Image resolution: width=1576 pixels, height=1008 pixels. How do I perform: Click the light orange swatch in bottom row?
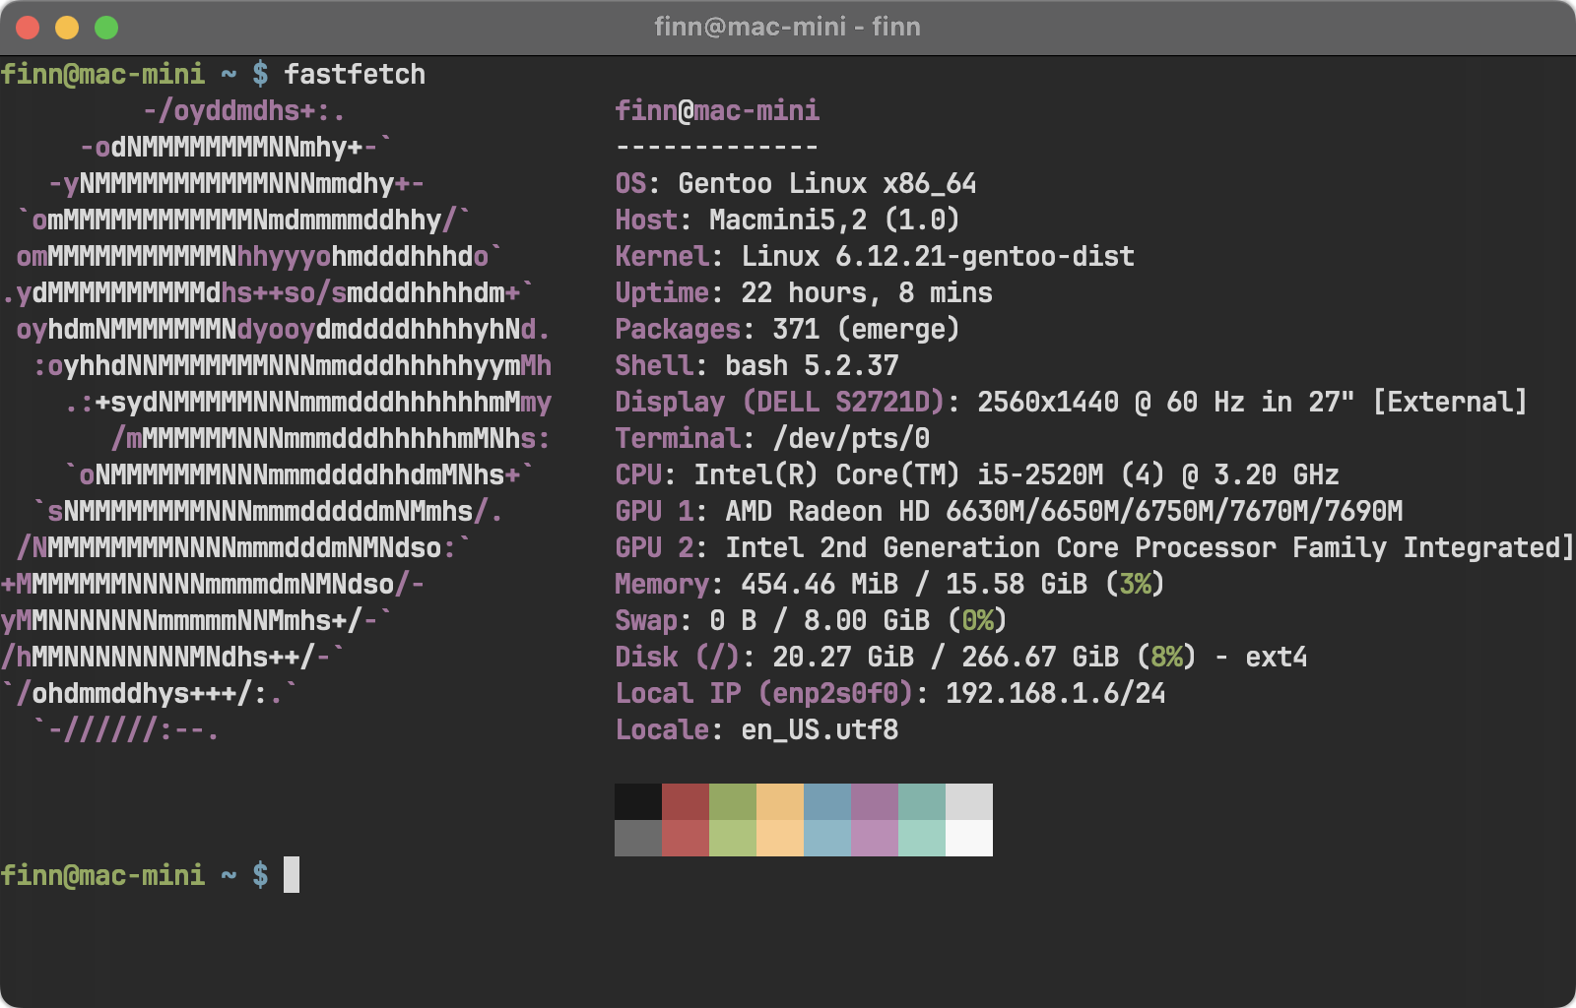click(x=780, y=838)
